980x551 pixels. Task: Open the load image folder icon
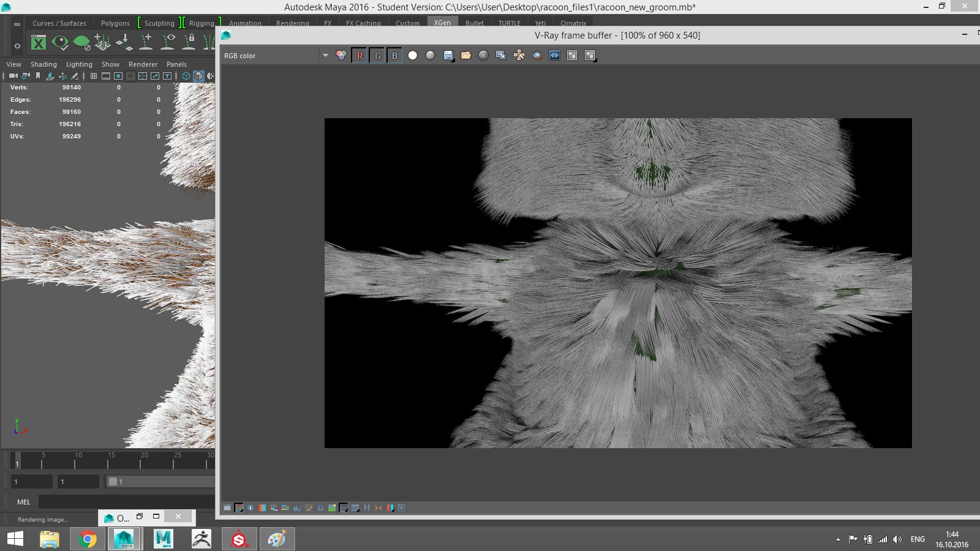pos(466,56)
